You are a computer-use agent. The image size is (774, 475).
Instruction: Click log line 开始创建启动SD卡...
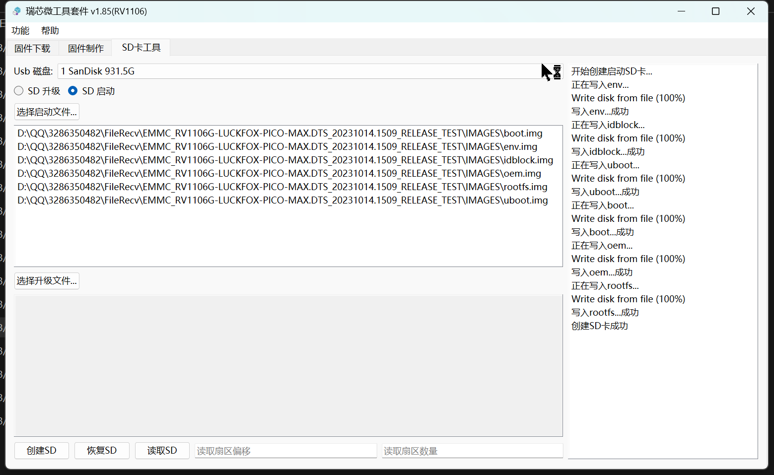pos(612,71)
